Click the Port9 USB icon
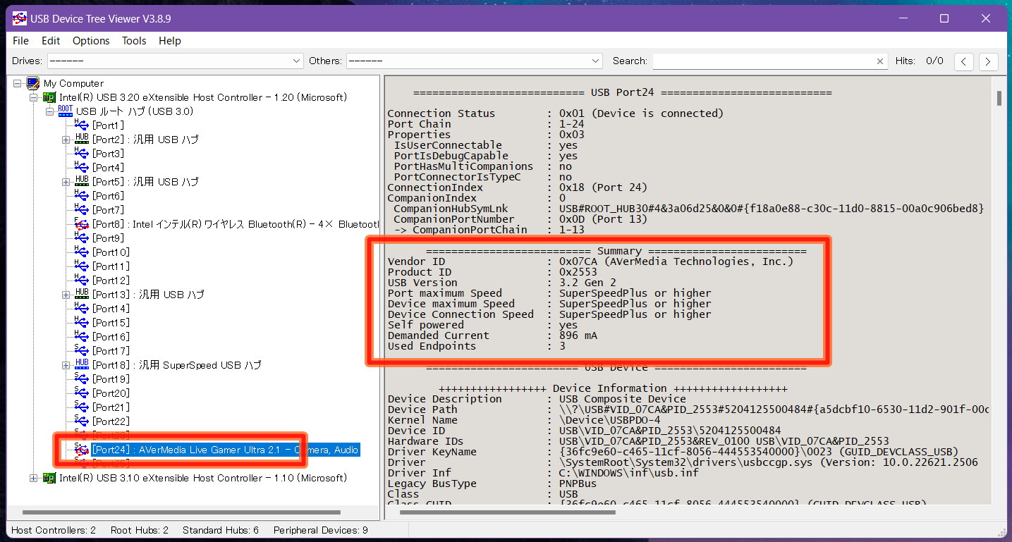The height and width of the screenshot is (542, 1012). coord(82,238)
